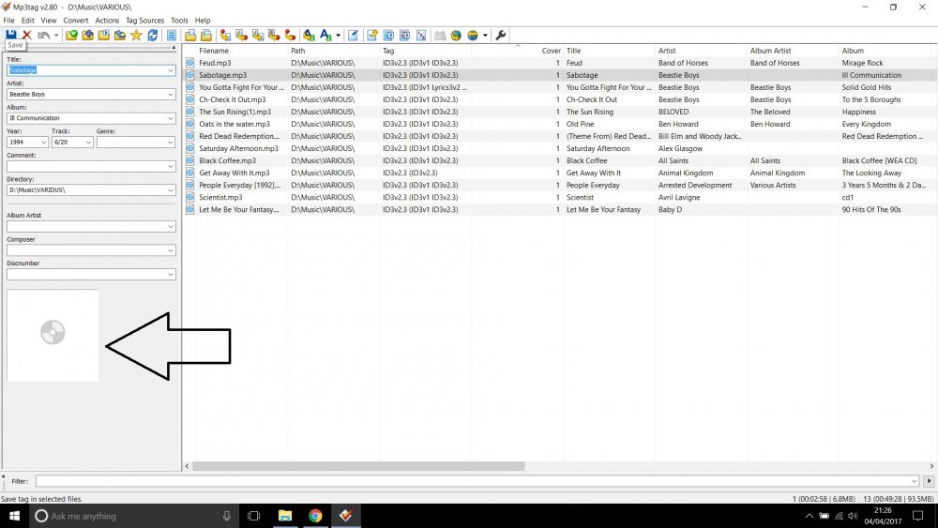Viewport: 938px width, 528px height.
Task: Open the Actions quick dropdown arrow
Action: tap(338, 36)
